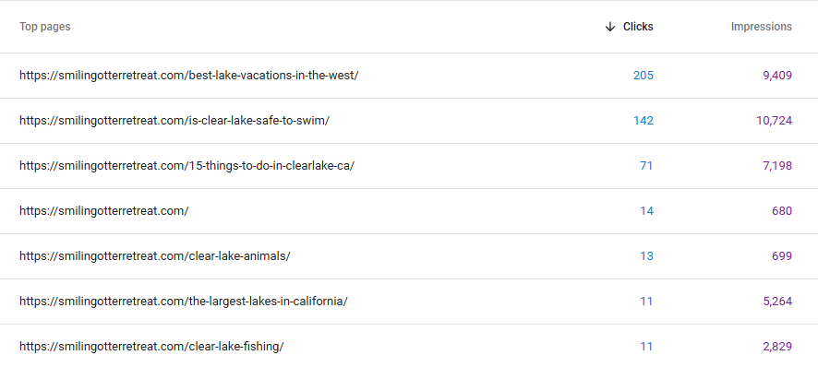Click the 9,409 impressions value

point(777,76)
